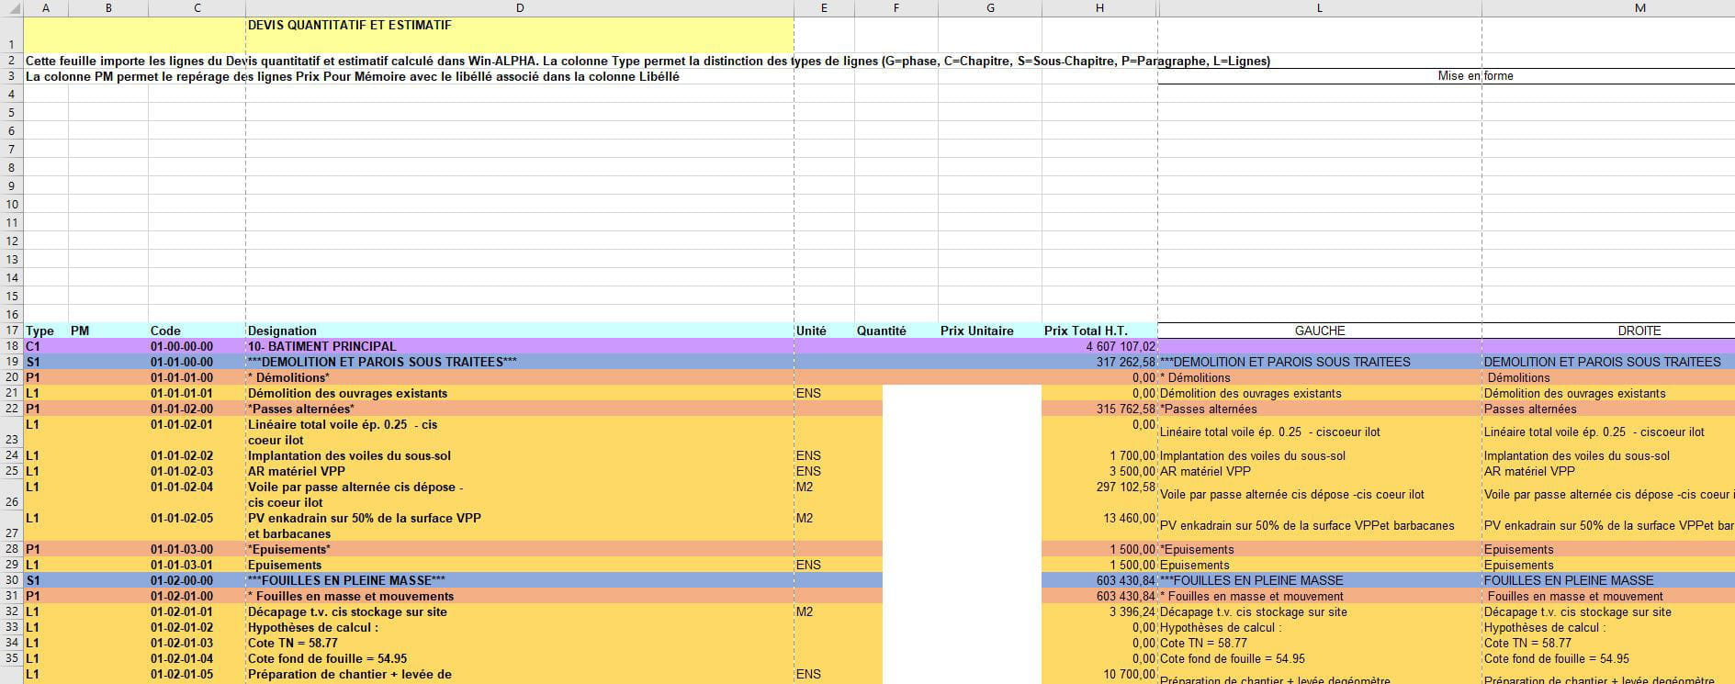Select column L '***FOUILLES EN PLEINE MASSE'
This screenshot has width=1735, height=684.
coord(1319,580)
